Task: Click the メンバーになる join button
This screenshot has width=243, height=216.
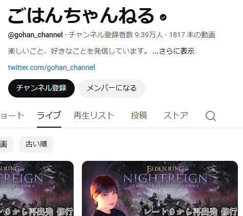Action: click(112, 88)
